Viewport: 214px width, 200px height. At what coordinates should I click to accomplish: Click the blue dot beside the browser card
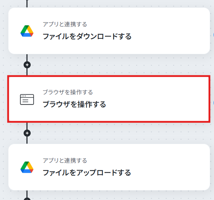(213, 103)
